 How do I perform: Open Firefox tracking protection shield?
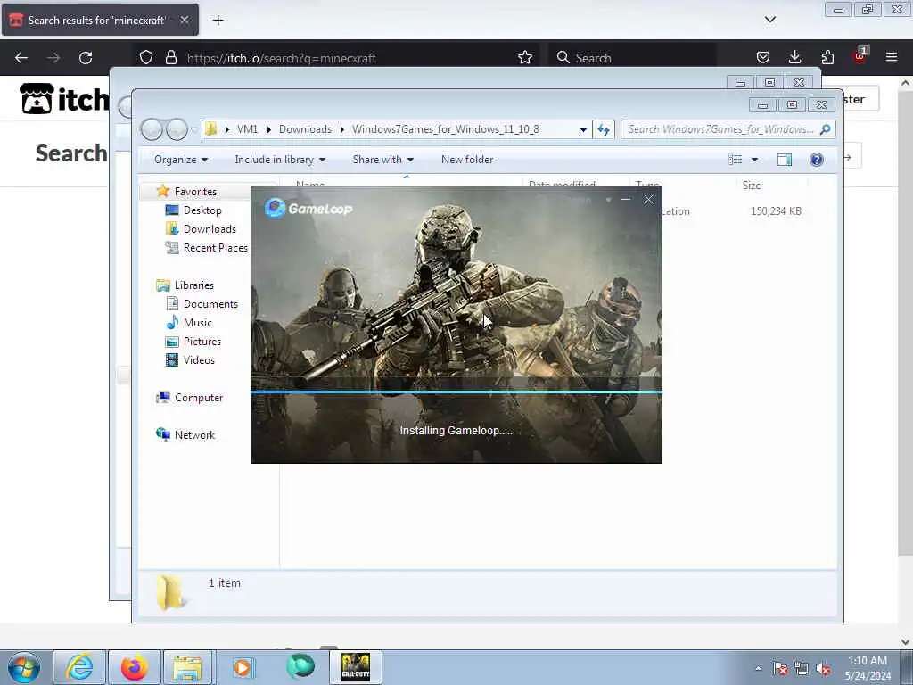146,57
